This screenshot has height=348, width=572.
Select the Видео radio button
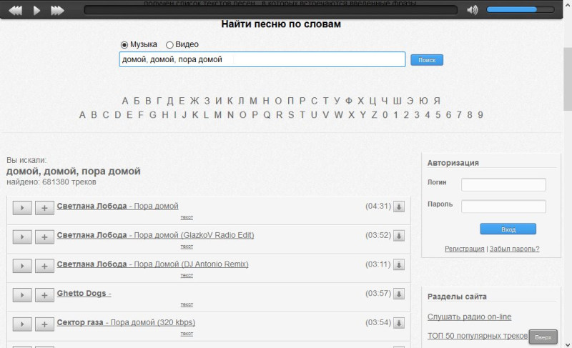click(x=169, y=45)
